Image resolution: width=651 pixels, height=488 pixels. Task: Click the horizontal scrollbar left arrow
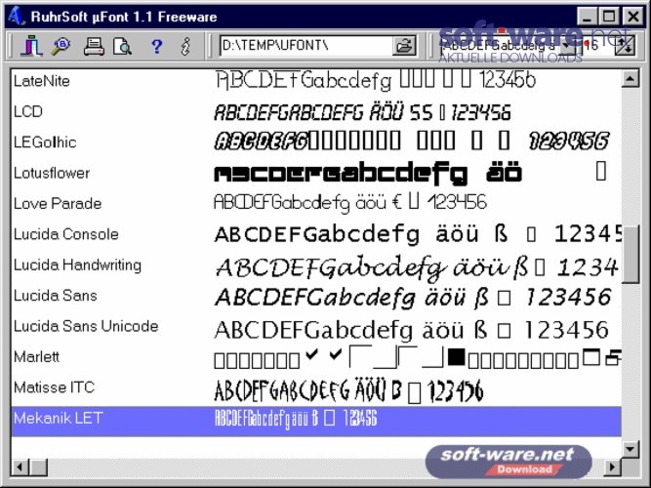pos(20,468)
